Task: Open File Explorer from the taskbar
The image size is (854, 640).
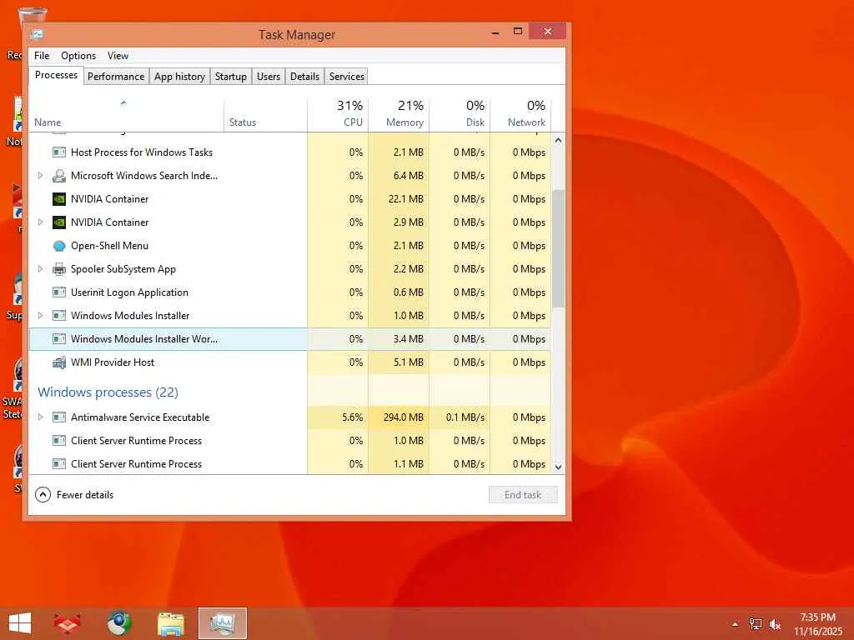Action: point(170,623)
